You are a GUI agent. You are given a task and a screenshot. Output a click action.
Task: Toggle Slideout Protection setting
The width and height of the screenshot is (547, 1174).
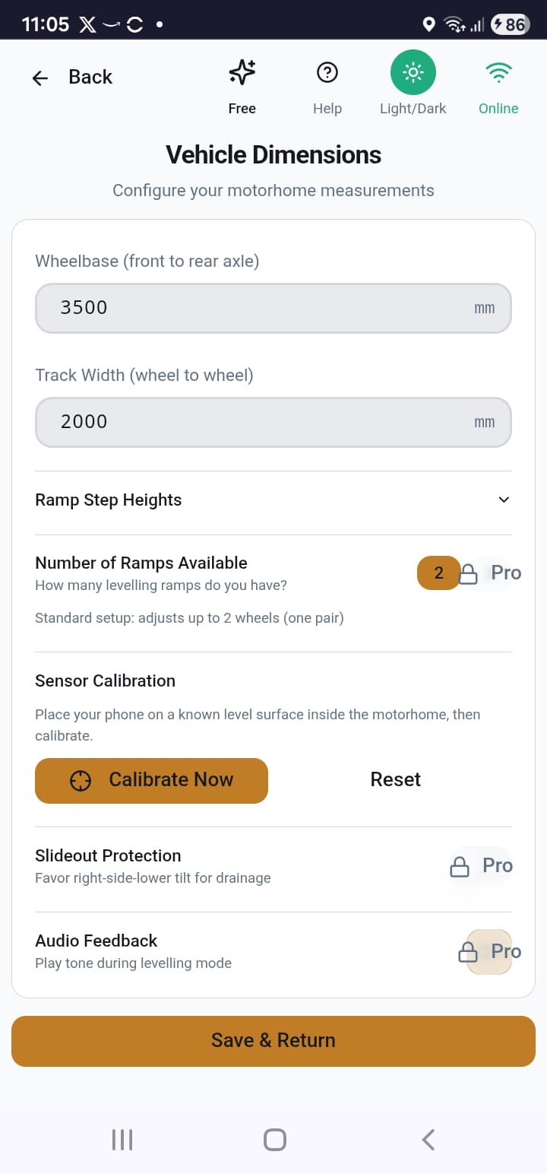click(479, 865)
